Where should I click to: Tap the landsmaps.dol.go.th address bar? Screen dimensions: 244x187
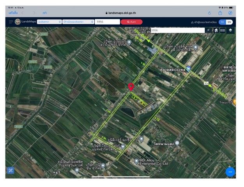(x=122, y=13)
